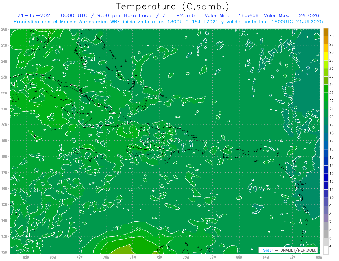Click the '22N' latitude axis label
The width and height of the screenshot is (339, 261).
[4, 93]
